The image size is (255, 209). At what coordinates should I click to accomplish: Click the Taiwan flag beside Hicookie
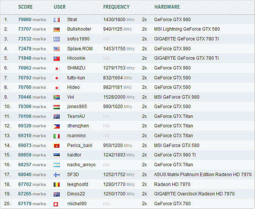point(57,59)
